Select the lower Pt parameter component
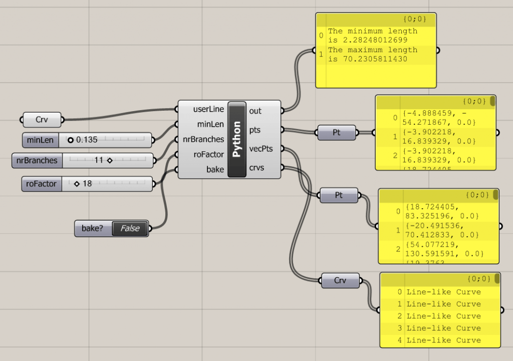This screenshot has width=513, height=361. pyautogui.click(x=339, y=195)
